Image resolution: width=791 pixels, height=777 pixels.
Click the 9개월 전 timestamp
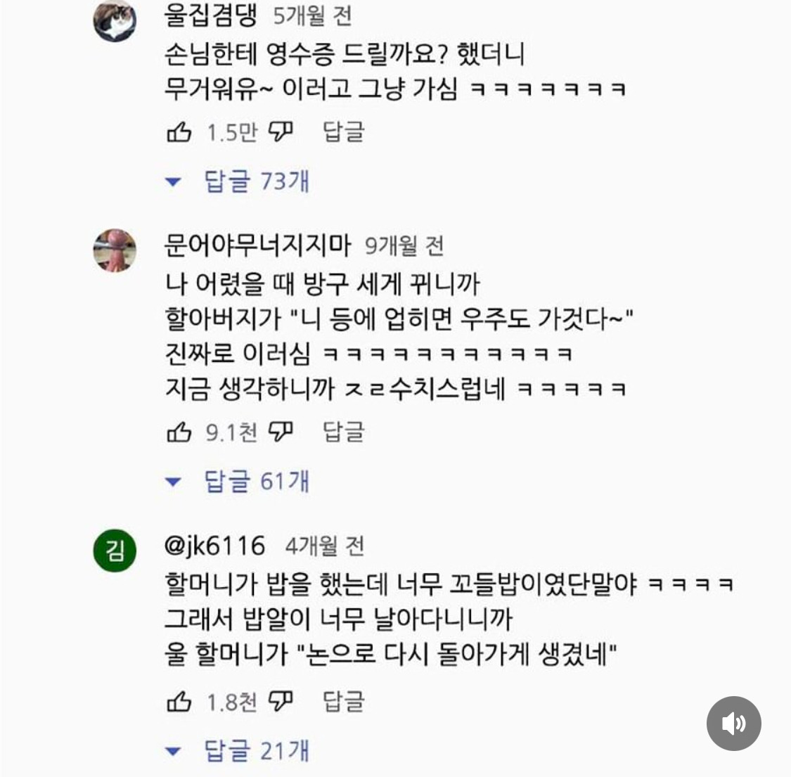(404, 246)
